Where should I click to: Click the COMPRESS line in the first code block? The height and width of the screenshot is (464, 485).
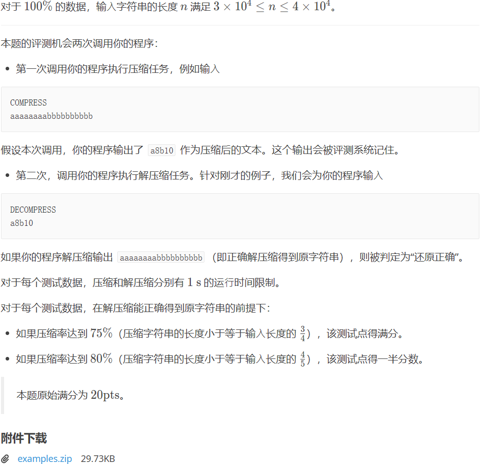point(29,102)
